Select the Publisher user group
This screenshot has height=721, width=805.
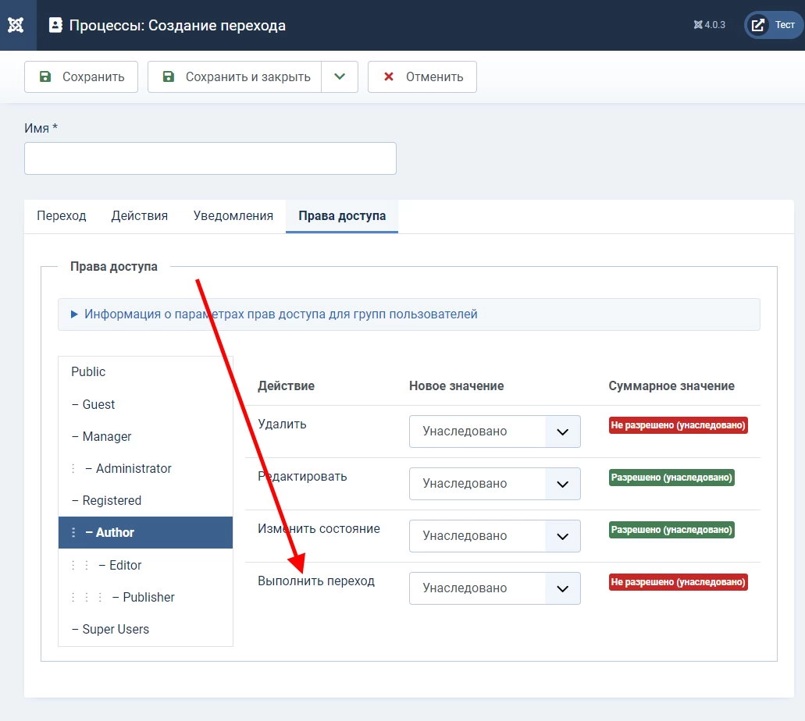point(145,598)
